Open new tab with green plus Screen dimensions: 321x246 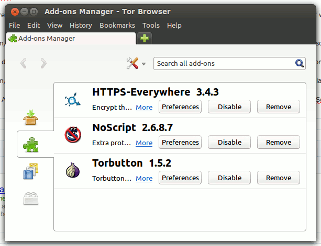[145, 38]
